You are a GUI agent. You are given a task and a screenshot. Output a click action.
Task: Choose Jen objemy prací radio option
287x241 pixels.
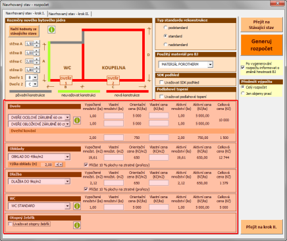[243, 94]
